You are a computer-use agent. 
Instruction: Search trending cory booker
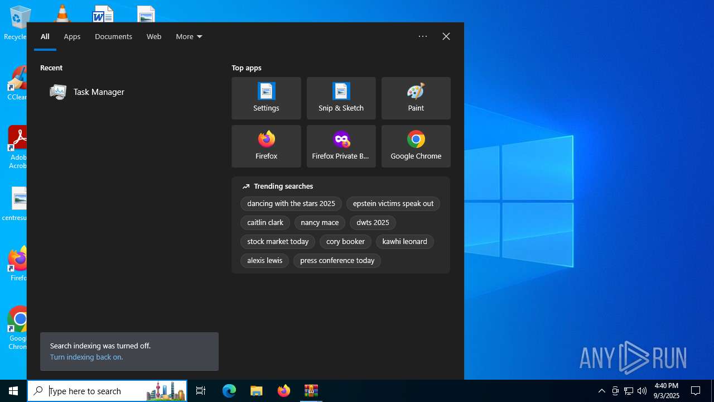tap(345, 242)
